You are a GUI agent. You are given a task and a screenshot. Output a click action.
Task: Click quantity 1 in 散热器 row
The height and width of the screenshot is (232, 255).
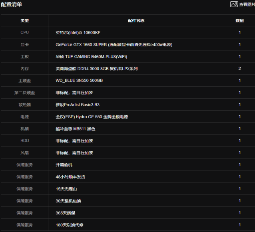coord(239,105)
